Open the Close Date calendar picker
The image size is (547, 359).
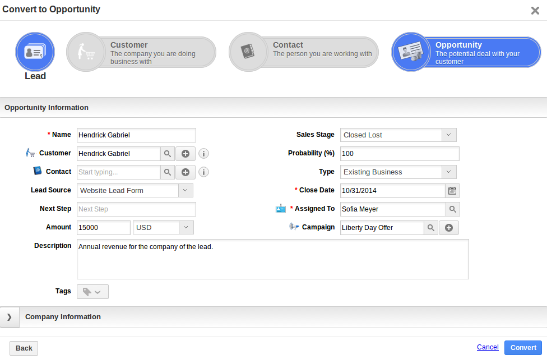452,191
